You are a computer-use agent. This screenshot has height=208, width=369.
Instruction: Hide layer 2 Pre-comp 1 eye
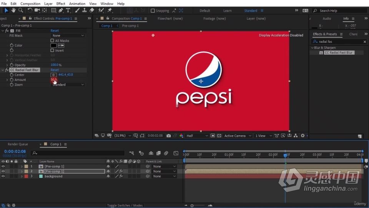coord(3,171)
